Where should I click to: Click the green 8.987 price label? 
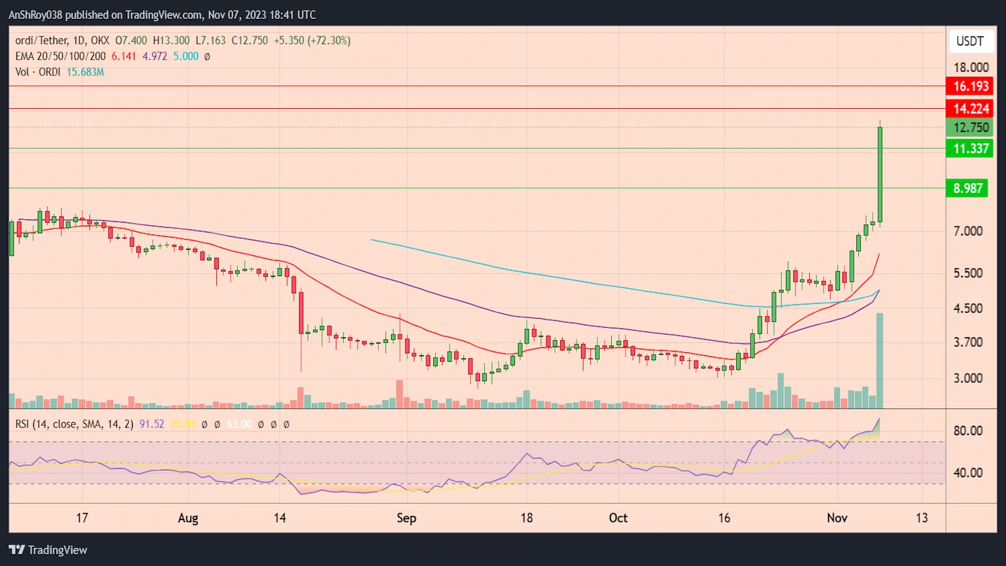point(969,189)
